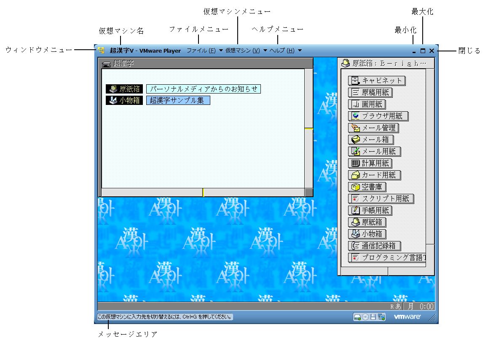488x343 pixels.
Task: Click the hard disk device icon
Action: click(x=357, y=317)
